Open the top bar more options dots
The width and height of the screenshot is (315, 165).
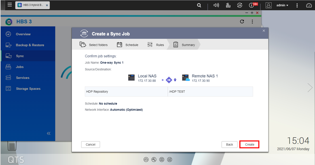pos(297,6)
